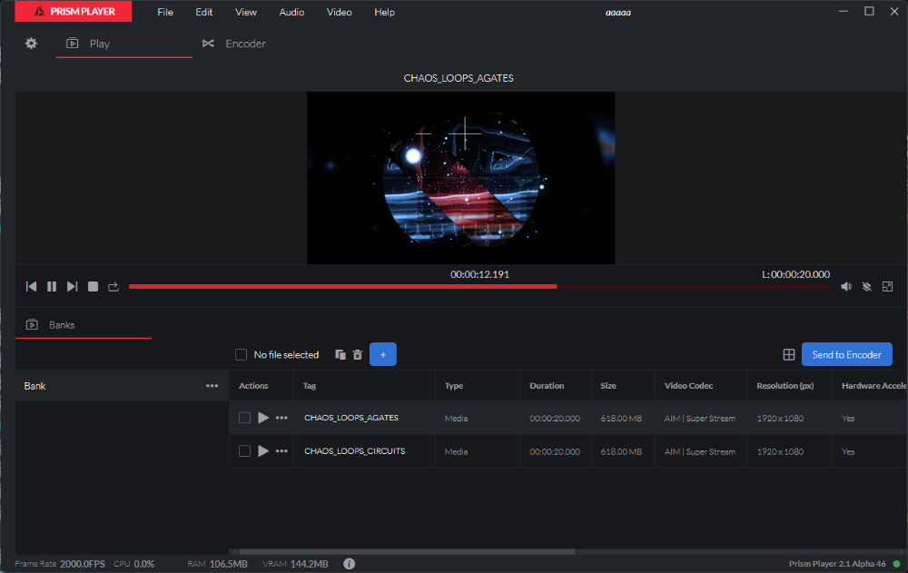This screenshot has width=908, height=573.
Task: Switch to the Encoder tab
Action: point(234,44)
